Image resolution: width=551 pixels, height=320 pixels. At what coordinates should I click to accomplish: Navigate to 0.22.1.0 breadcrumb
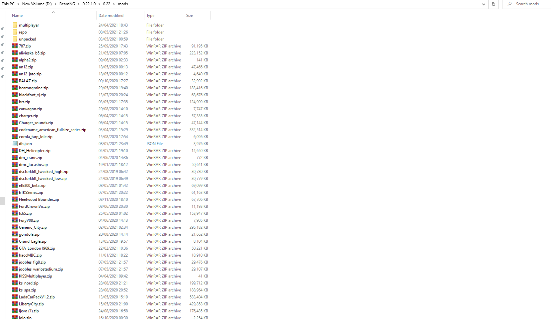tap(89, 4)
